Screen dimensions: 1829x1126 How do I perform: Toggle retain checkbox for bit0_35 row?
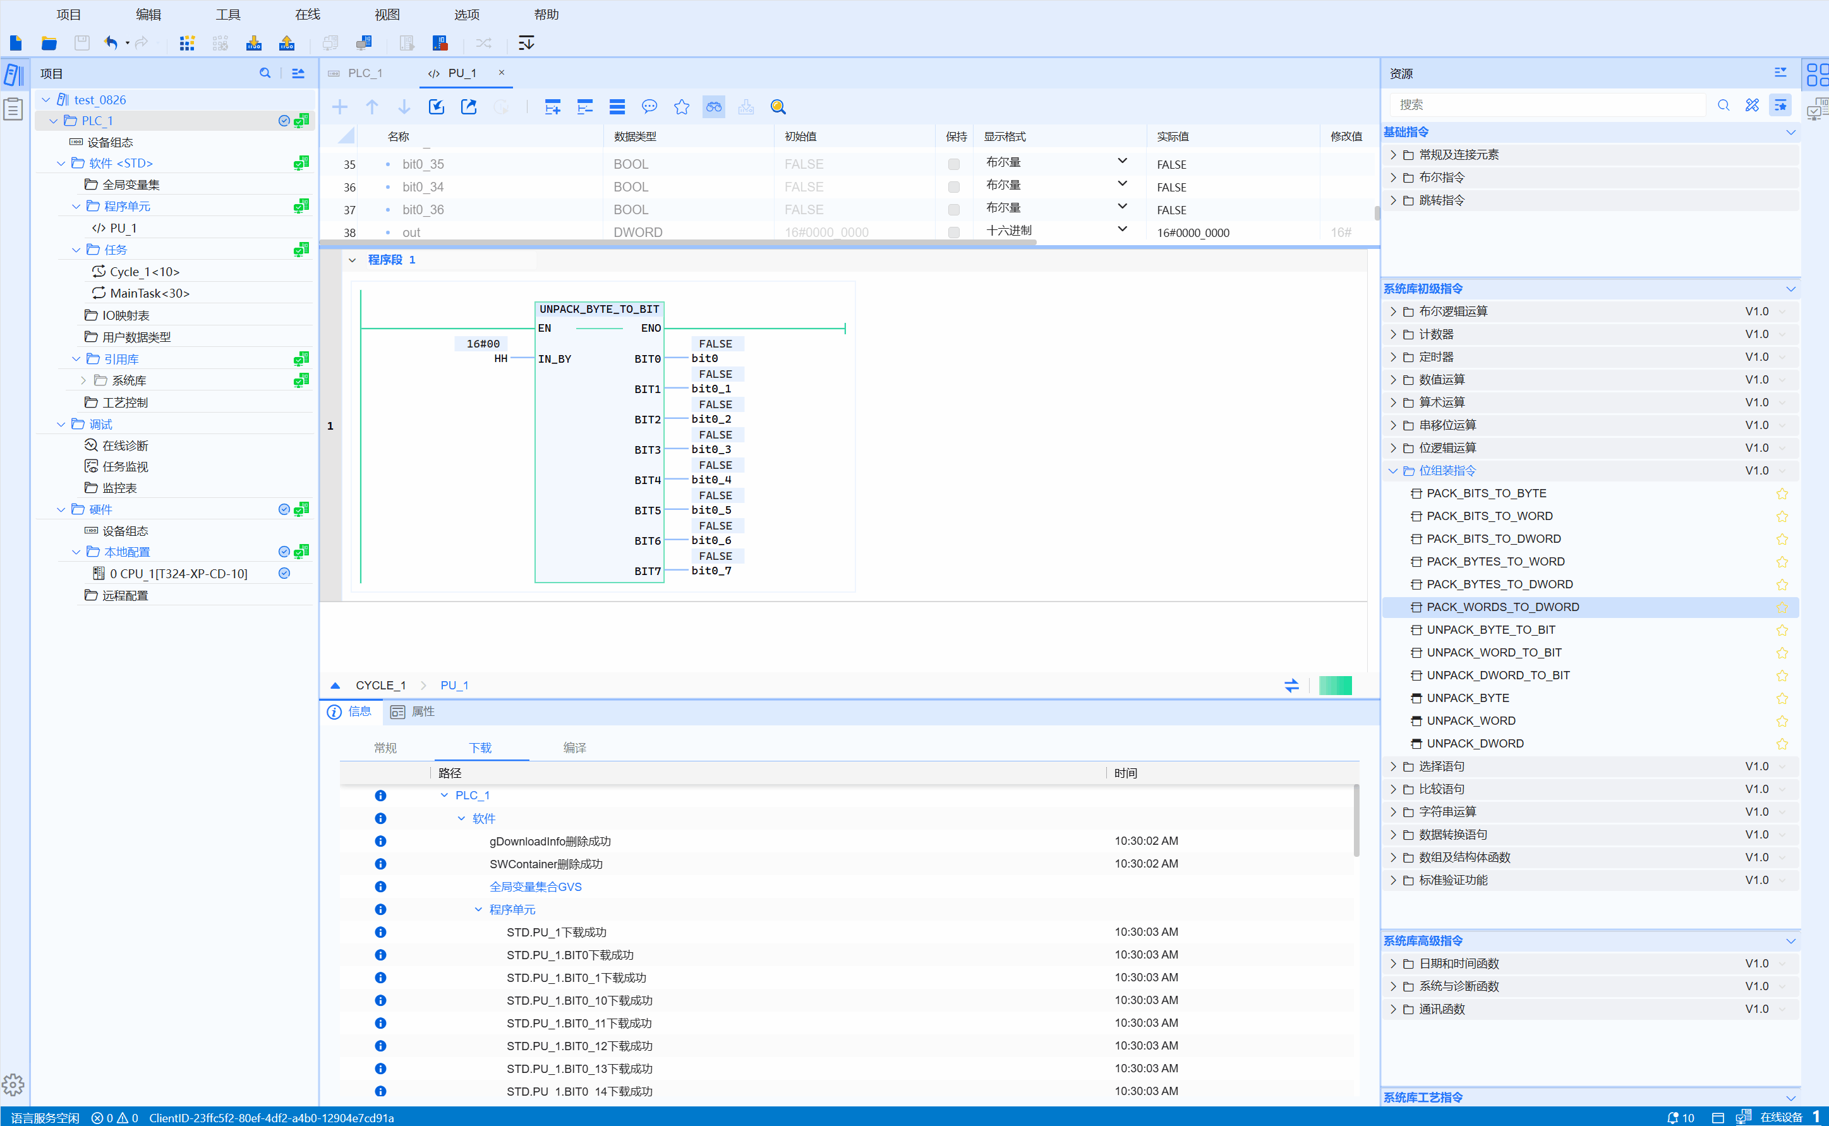click(x=953, y=164)
